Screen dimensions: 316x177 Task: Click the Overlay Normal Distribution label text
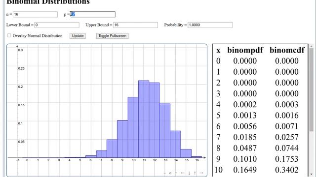point(38,36)
